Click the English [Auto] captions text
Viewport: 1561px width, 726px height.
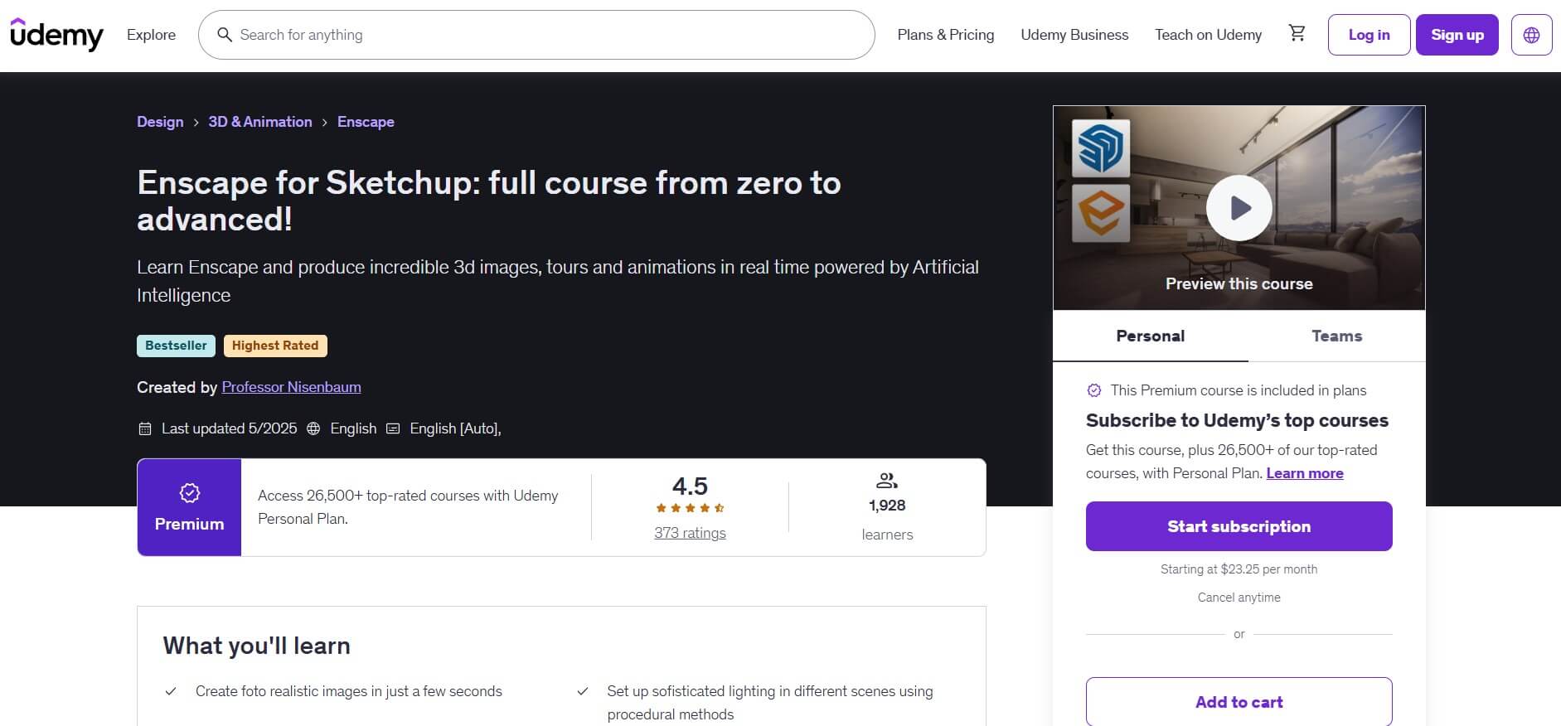455,428
